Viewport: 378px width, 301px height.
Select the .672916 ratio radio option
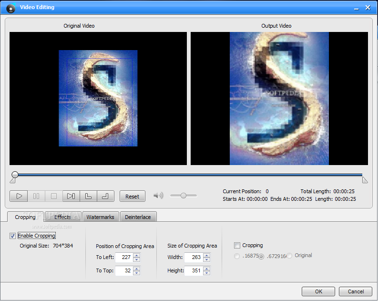click(261, 256)
